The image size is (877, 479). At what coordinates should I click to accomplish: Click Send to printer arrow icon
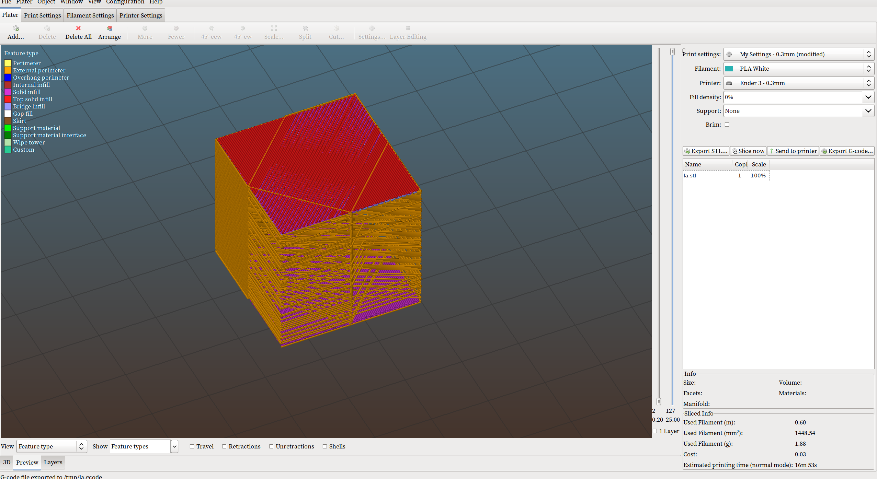[x=772, y=151]
